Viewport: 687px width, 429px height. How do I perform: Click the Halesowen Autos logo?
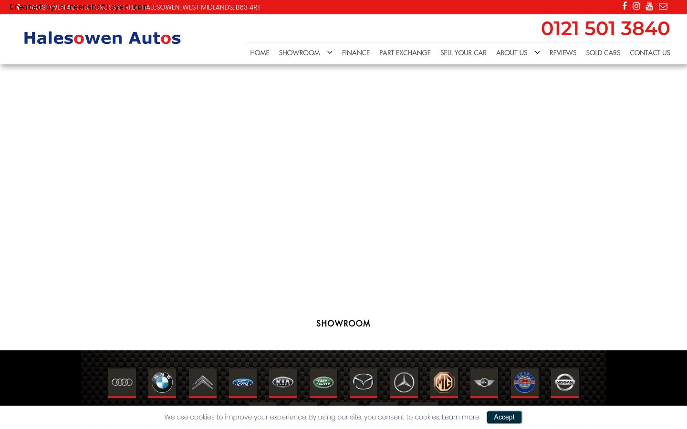[x=102, y=38]
